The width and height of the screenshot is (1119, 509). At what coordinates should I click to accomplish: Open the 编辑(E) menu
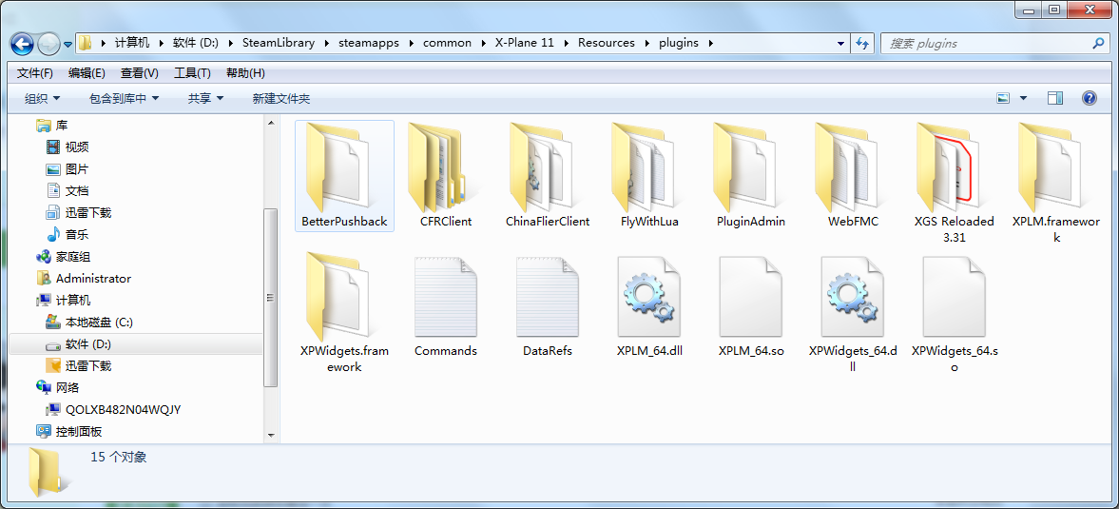[x=87, y=73]
